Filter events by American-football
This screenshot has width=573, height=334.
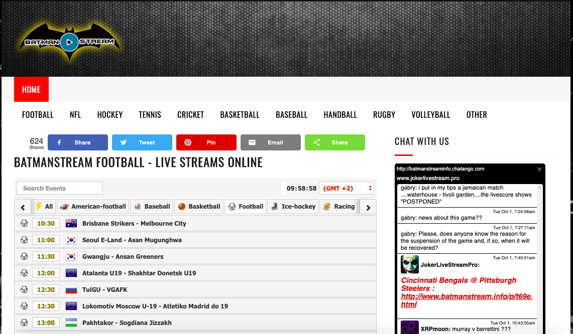[93, 207]
